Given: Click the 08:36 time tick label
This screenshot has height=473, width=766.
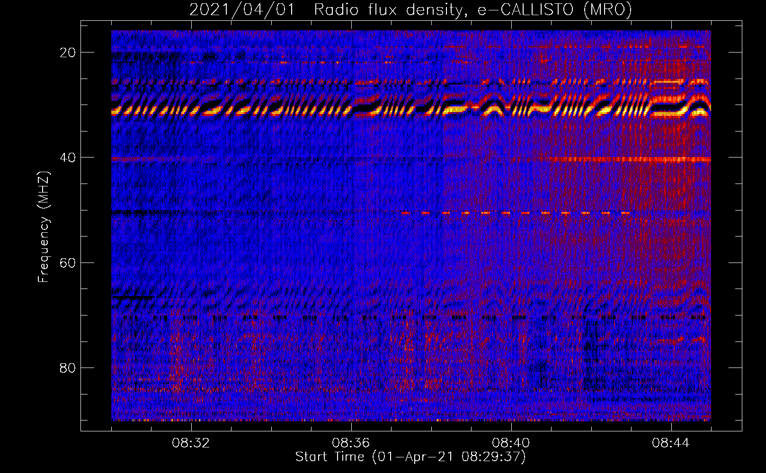Looking at the screenshot, I should 351,444.
